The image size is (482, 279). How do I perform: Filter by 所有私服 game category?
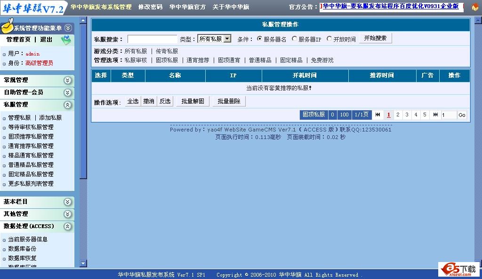[x=136, y=51]
